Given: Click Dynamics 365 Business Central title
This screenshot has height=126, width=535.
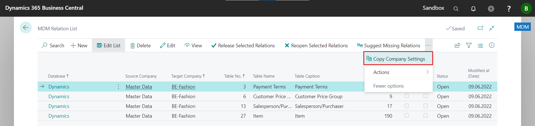Looking at the screenshot, I should [44, 8].
